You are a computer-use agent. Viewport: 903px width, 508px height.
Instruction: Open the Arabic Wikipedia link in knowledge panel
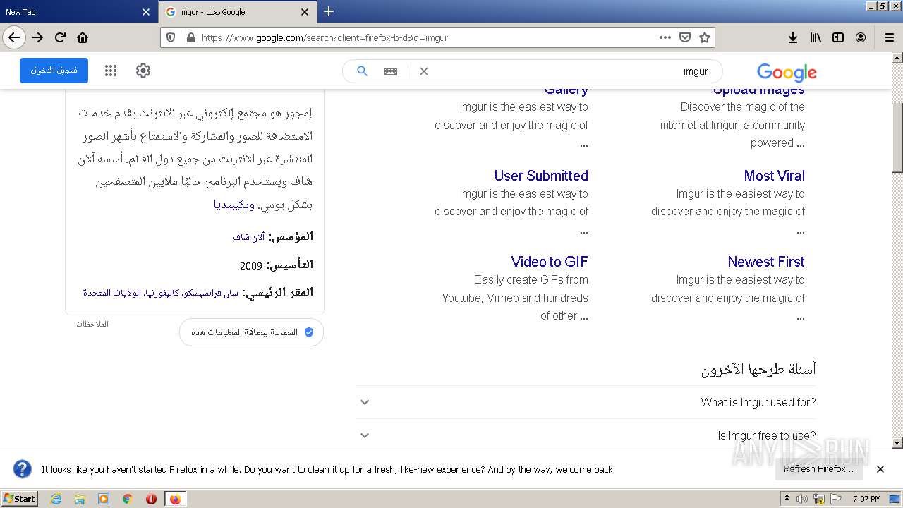(x=234, y=205)
